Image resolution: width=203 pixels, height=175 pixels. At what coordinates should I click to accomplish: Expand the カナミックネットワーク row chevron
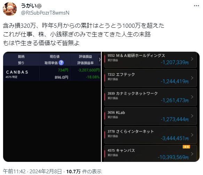point(192,97)
